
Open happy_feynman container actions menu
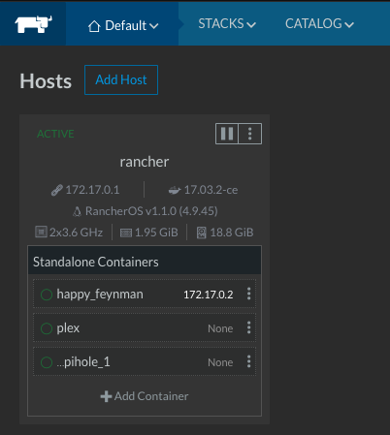point(248,294)
